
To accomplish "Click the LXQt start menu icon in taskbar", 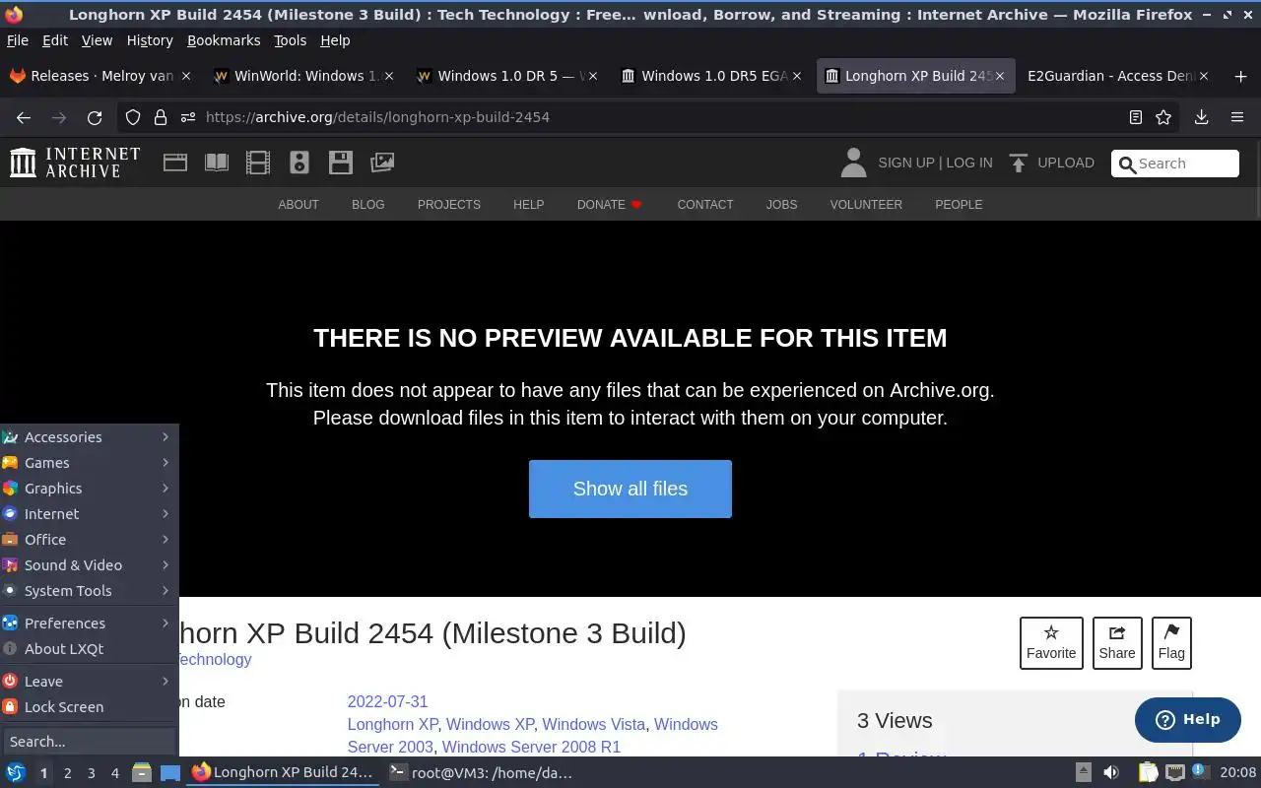I will (16, 773).
